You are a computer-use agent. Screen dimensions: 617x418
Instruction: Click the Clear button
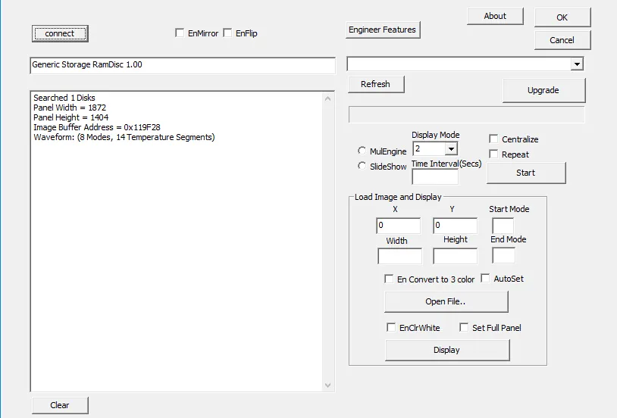coord(60,405)
